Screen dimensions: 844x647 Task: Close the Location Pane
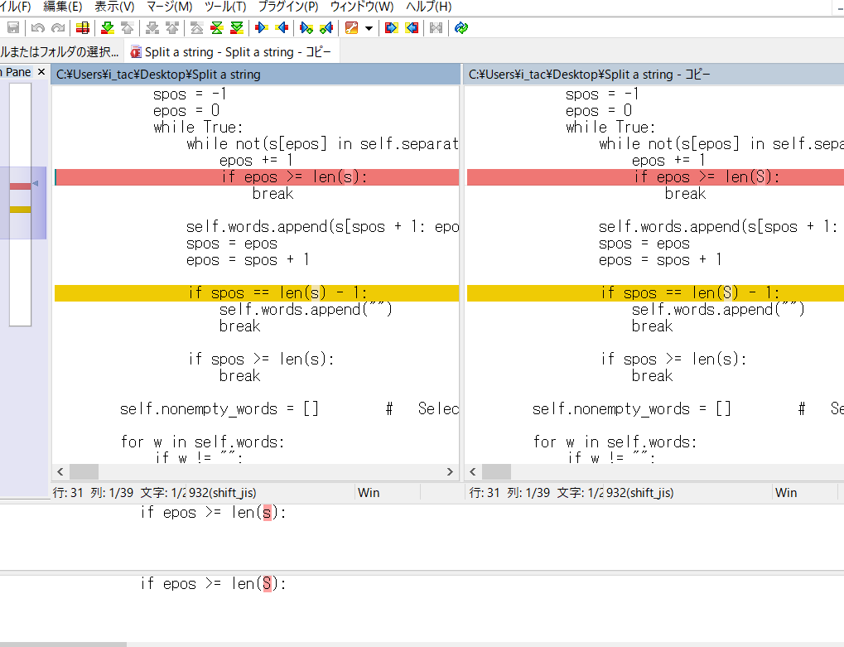pyautogui.click(x=41, y=72)
